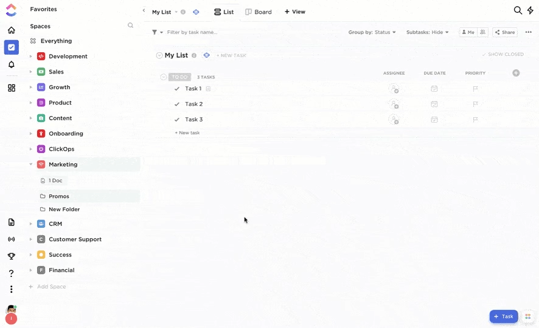Open quick actions lightning bolt icon
The image size is (539, 328).
530,10
